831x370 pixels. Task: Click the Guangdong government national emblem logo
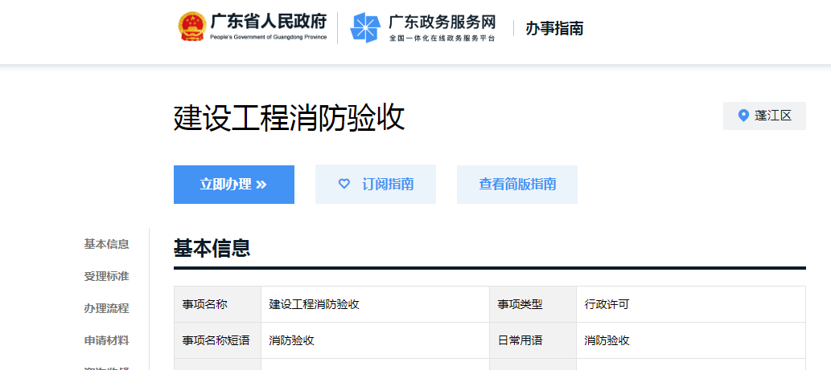coord(191,27)
